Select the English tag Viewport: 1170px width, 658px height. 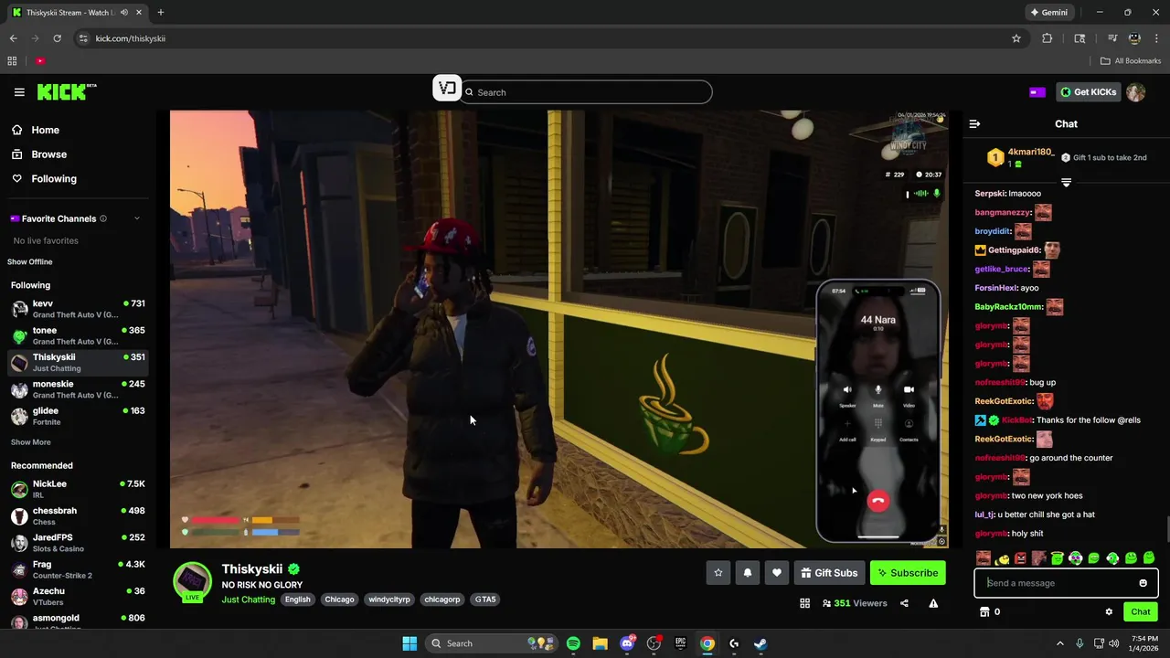pos(297,600)
